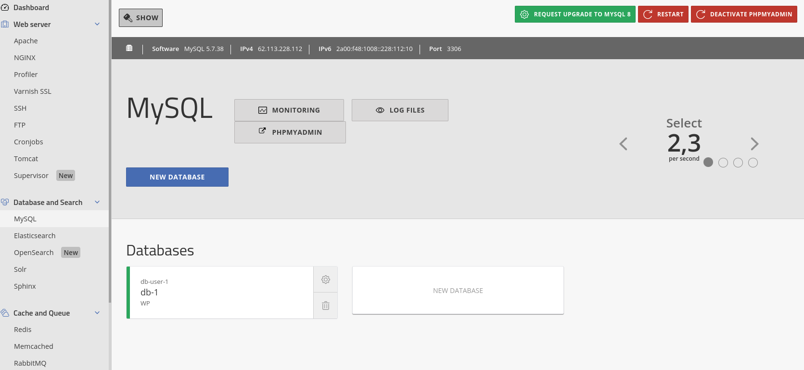
Task: Select the first carousel dot
Action: coord(708,163)
